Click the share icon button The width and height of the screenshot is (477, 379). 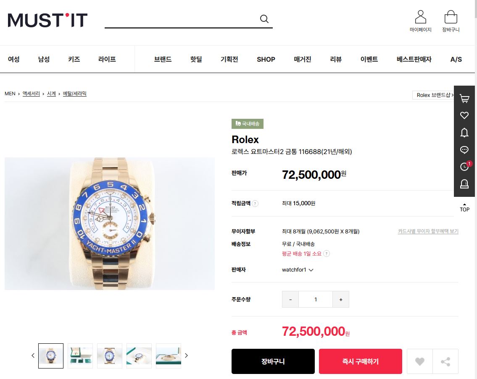coord(445,361)
